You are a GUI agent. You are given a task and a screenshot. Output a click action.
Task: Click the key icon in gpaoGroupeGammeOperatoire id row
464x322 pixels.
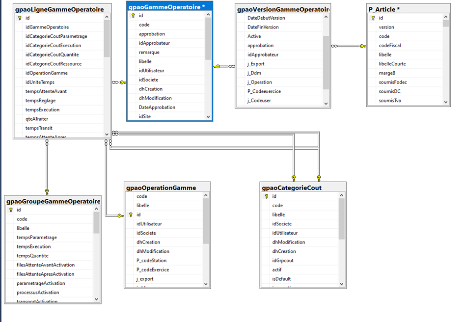click(x=11, y=210)
